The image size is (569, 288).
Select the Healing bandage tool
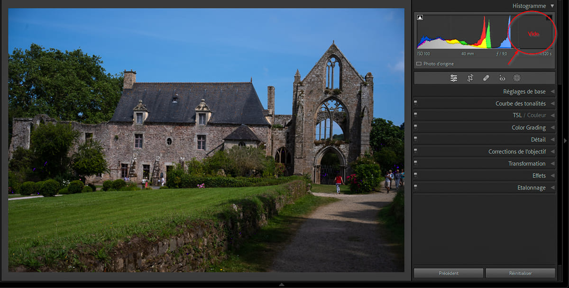coord(486,78)
